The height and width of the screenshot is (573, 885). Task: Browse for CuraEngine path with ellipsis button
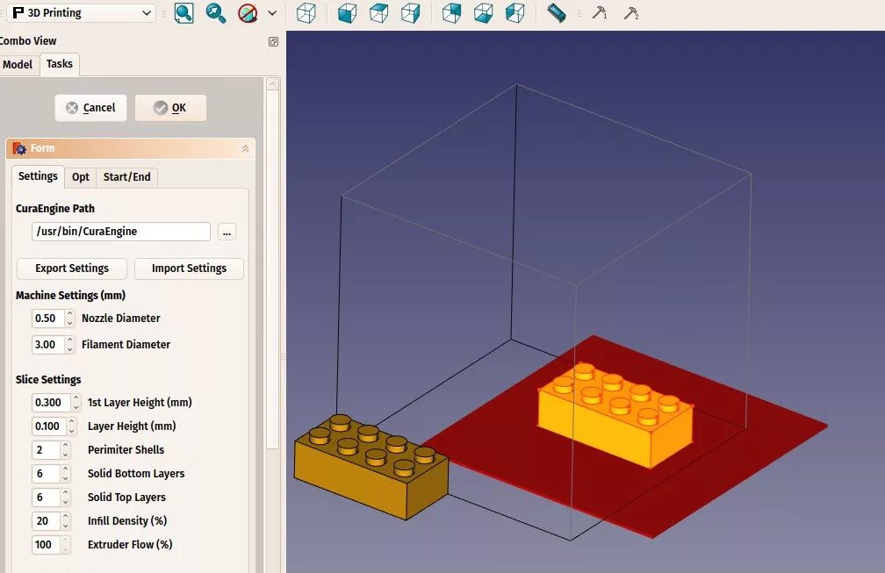click(x=227, y=232)
